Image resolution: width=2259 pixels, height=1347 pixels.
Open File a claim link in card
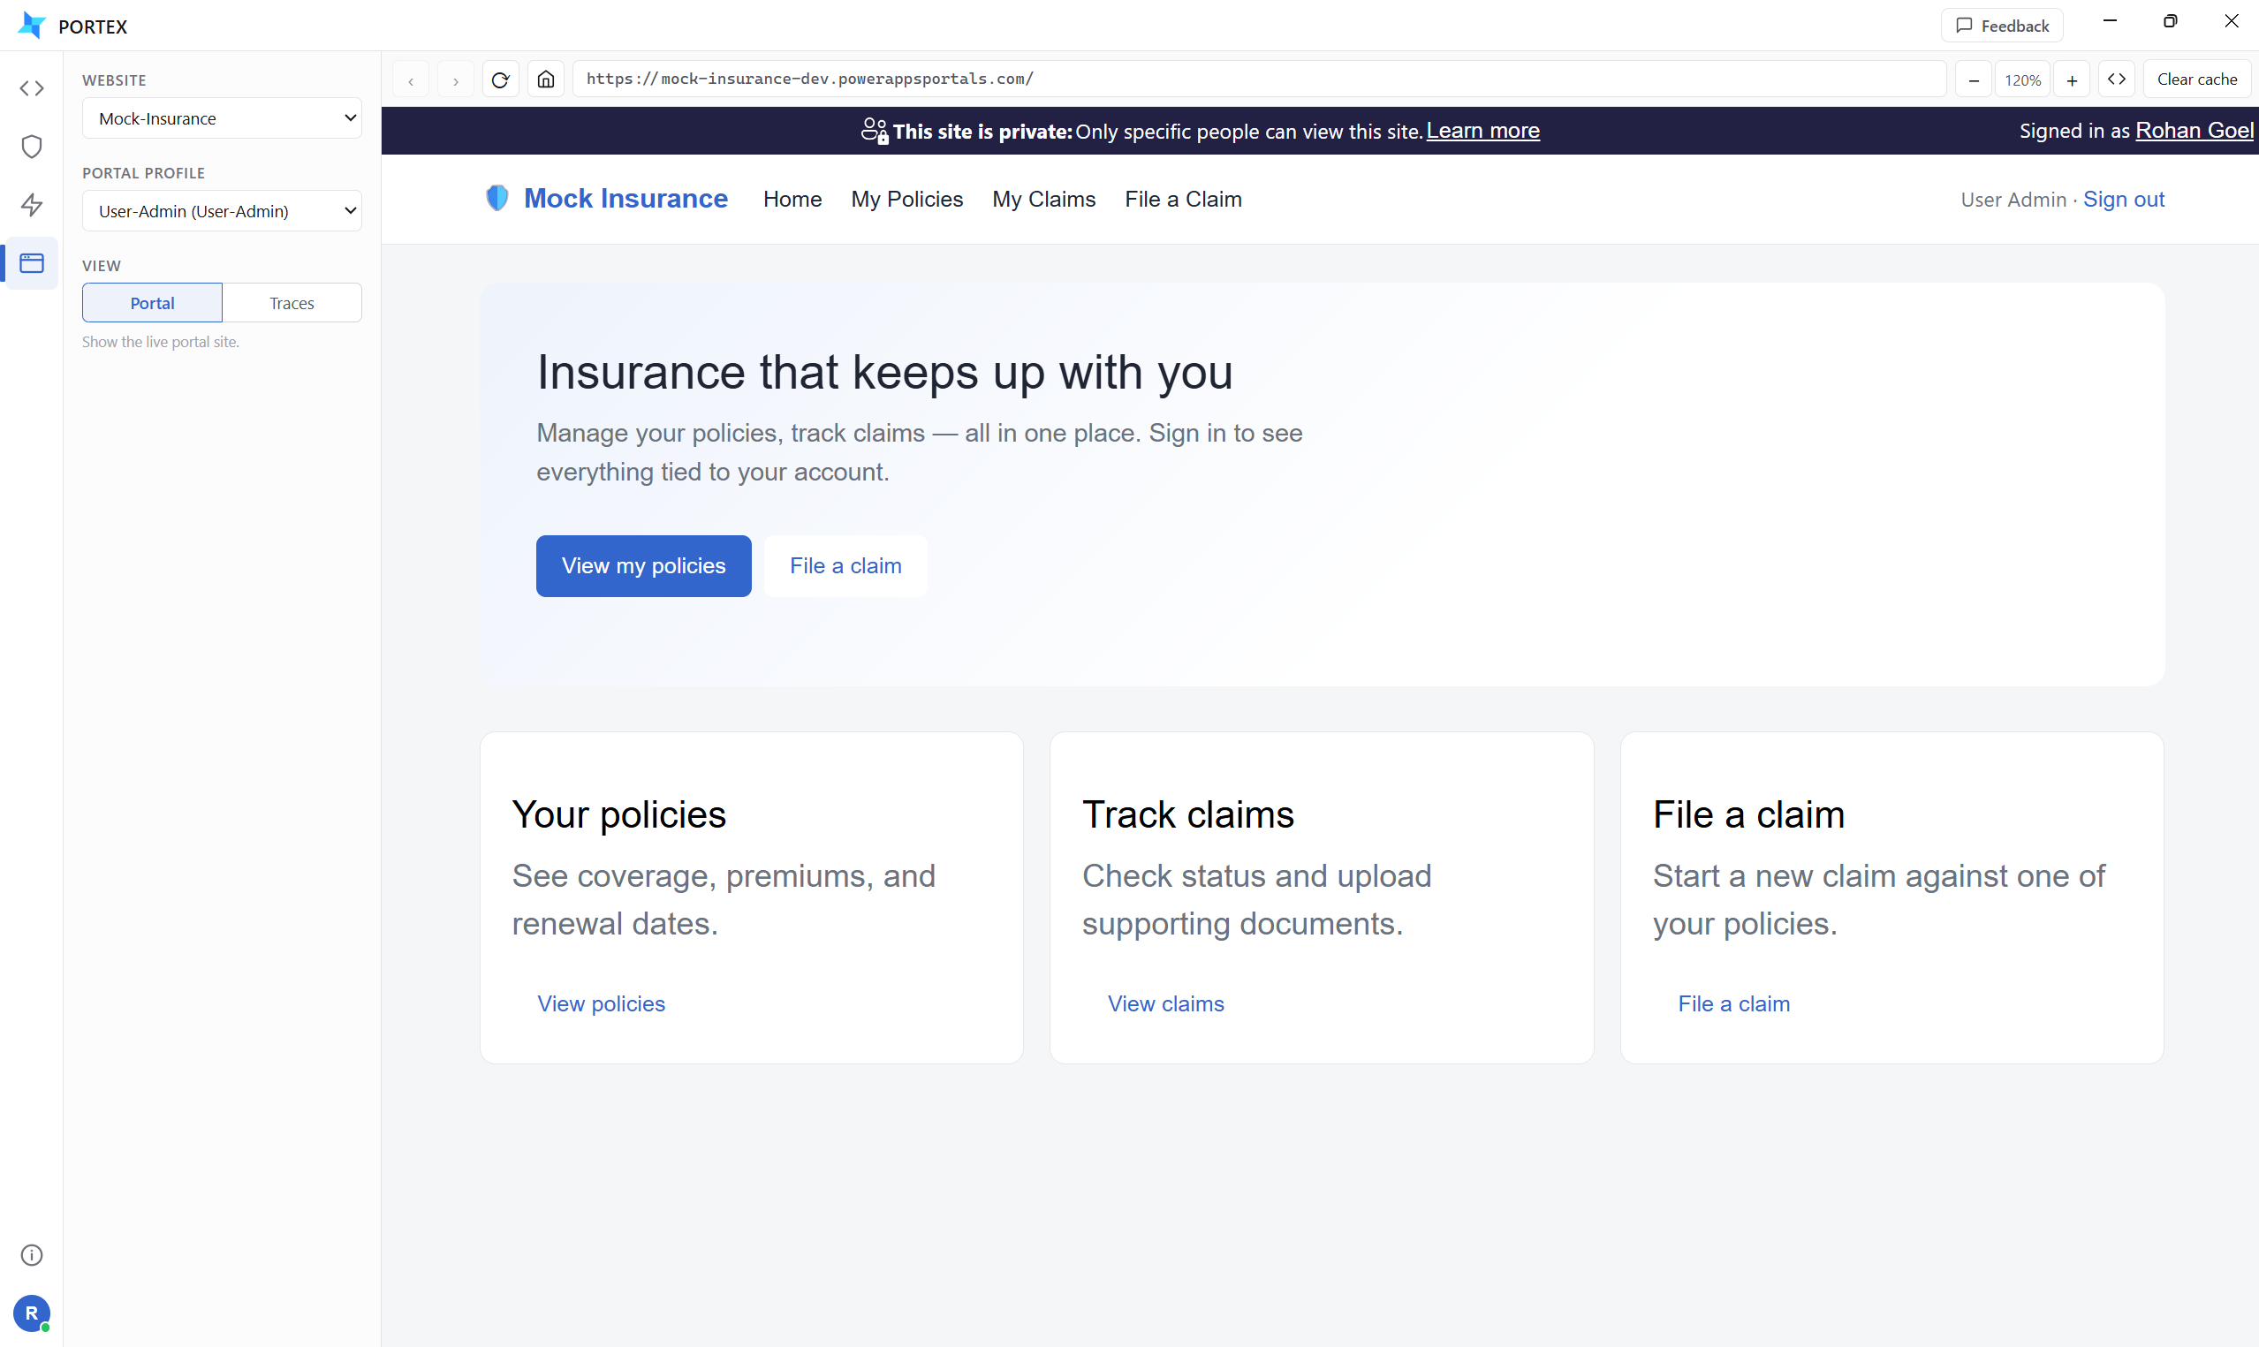pos(1734,1004)
